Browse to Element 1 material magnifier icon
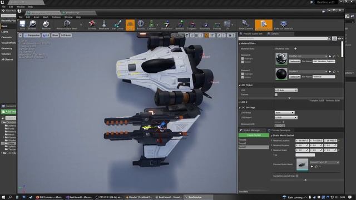 [x=334, y=72]
